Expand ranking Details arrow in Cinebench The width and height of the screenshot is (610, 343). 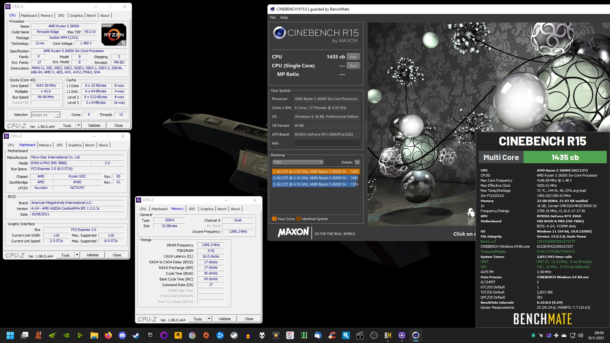click(357, 162)
